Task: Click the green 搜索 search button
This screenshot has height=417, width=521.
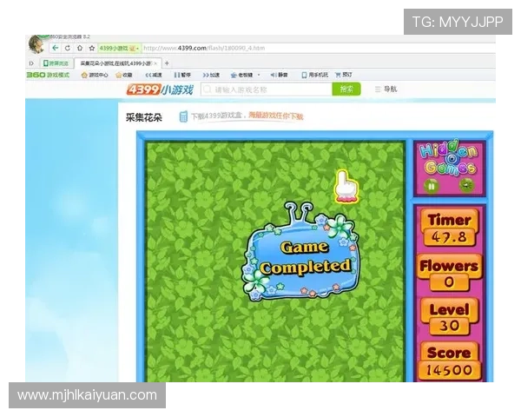Action: 346,89
